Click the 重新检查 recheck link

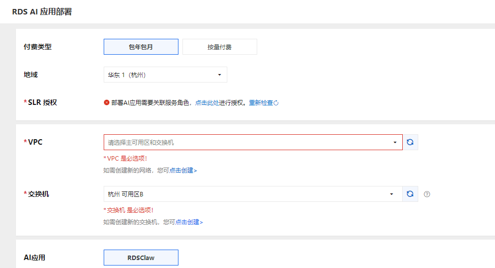[261, 102]
